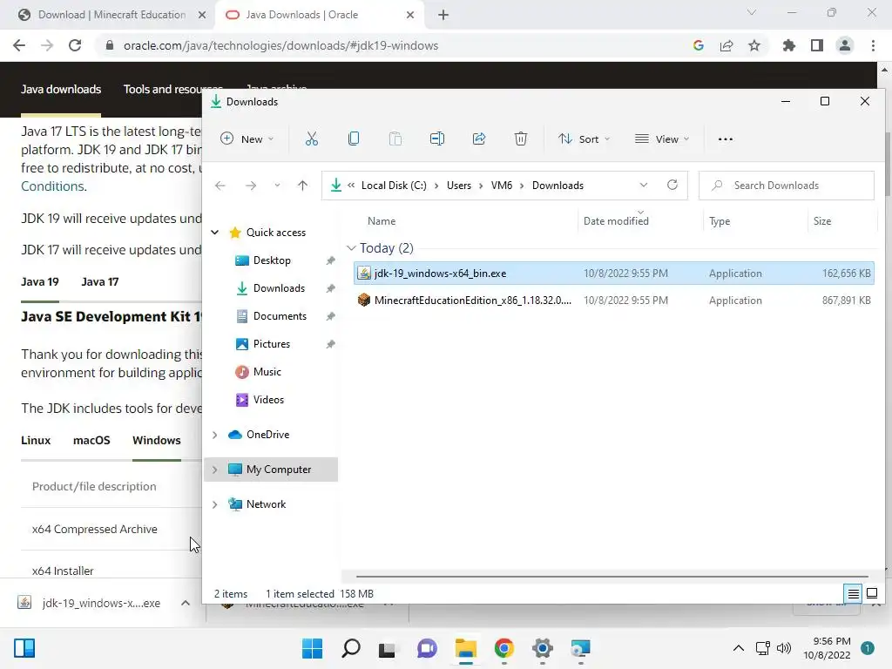Sort files by Date modified column
The height and width of the screenshot is (669, 892).
616,220
